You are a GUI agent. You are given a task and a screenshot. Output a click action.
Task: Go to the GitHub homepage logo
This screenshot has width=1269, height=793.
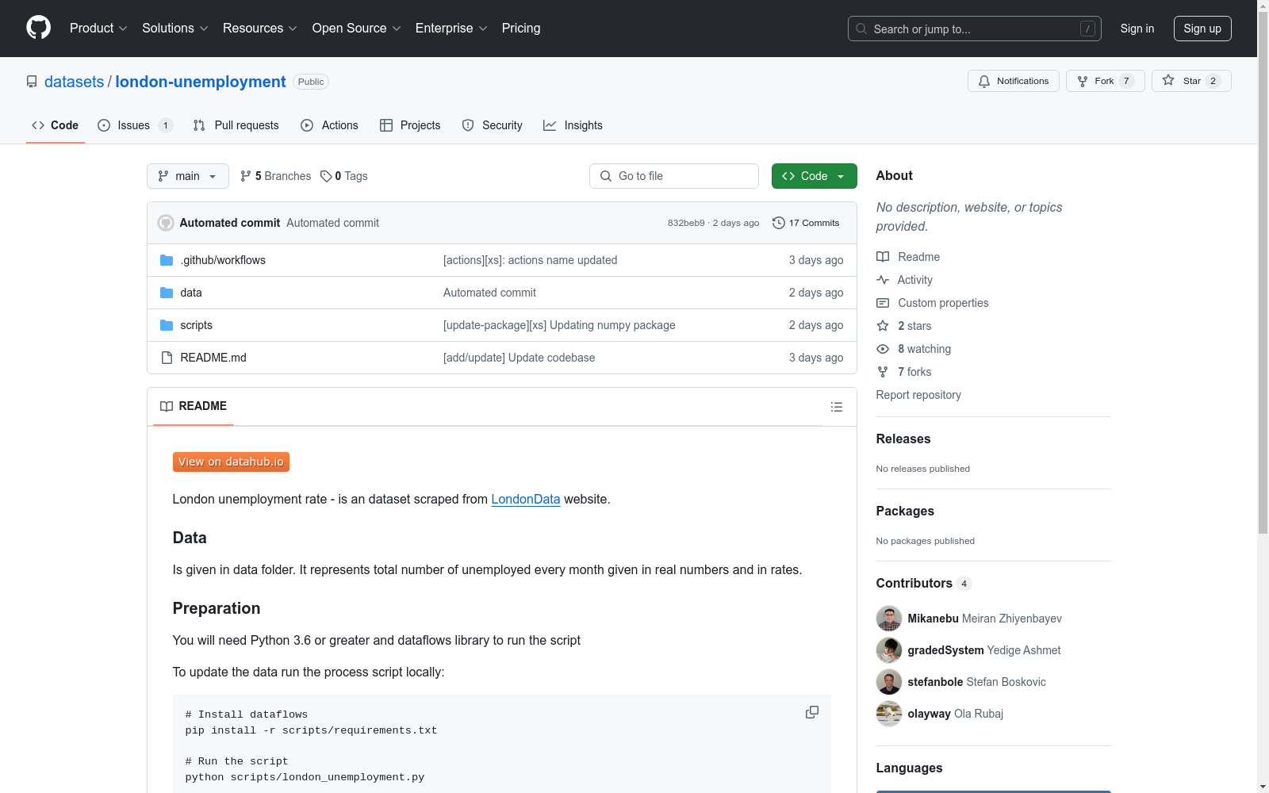38,28
